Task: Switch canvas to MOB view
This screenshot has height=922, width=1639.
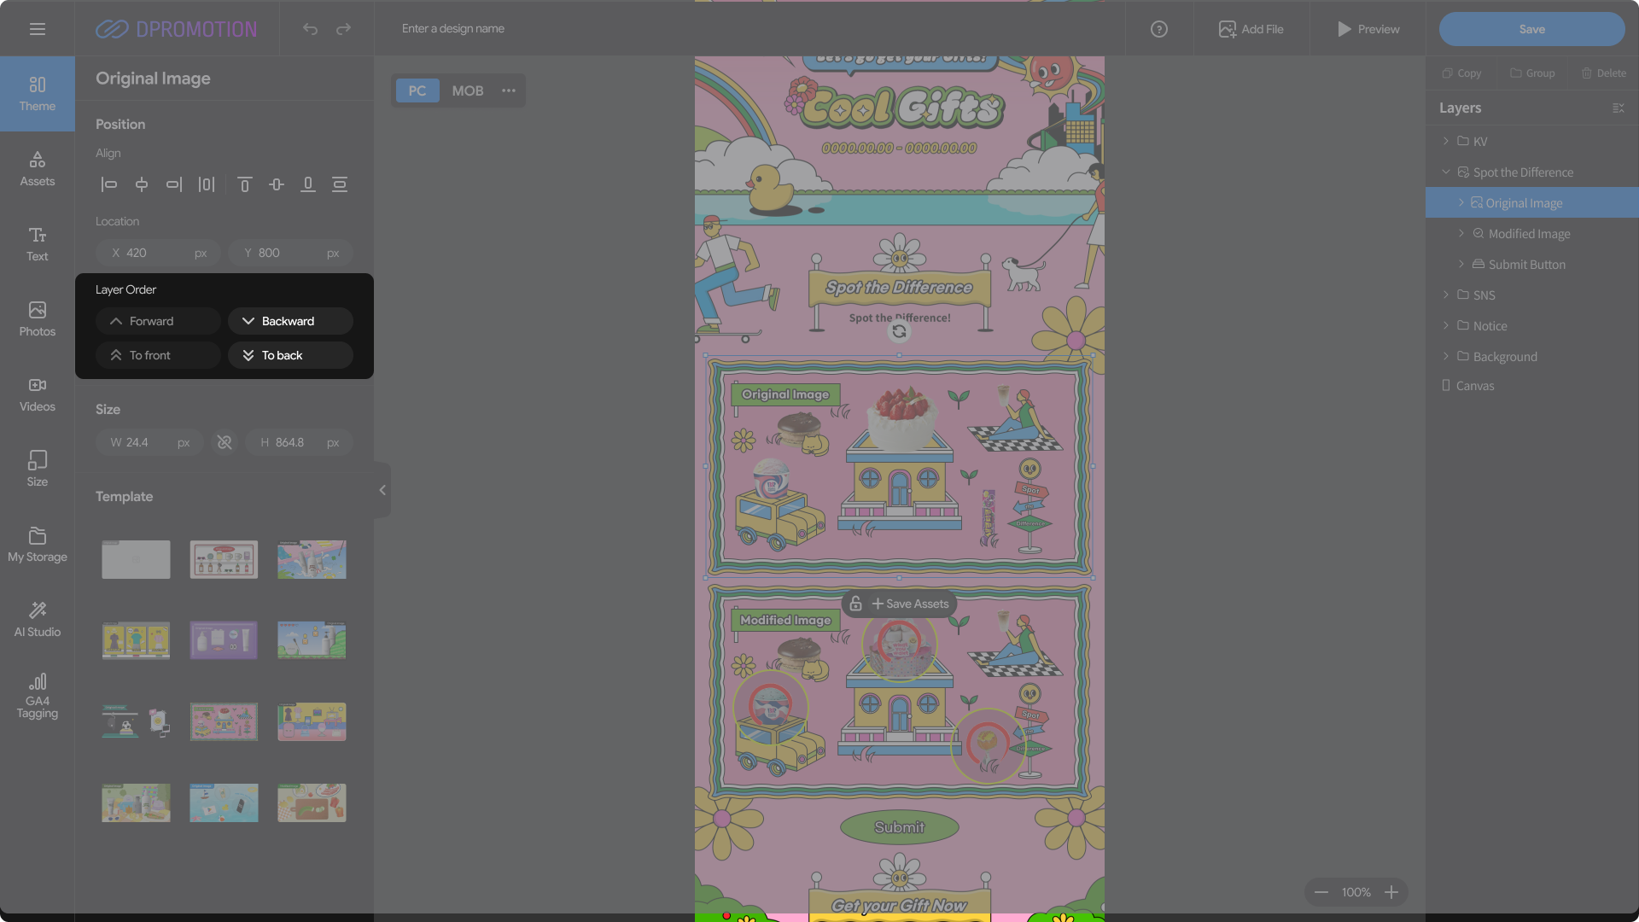Action: pos(467,90)
